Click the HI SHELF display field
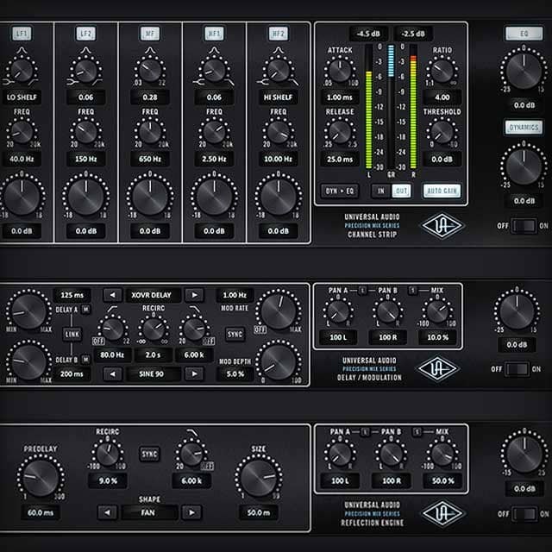Screen dimensions: 552x552 pos(278,97)
